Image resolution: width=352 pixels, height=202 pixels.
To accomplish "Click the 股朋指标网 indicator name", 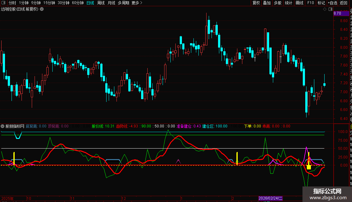I will 15,126.
